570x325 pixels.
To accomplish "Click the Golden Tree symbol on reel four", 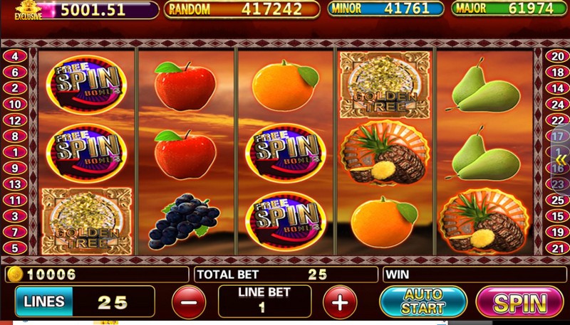I will click(x=385, y=85).
